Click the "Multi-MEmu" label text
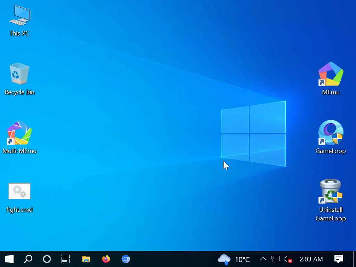Image resolution: width=356 pixels, height=267 pixels. coord(19,151)
